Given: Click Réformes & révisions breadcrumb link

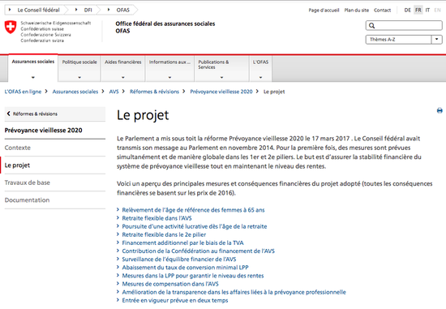Looking at the screenshot, I should [154, 92].
